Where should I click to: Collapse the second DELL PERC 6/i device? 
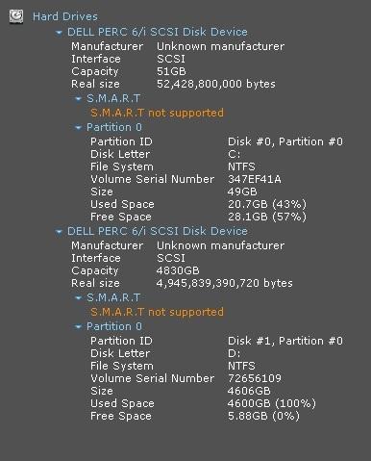click(x=59, y=232)
